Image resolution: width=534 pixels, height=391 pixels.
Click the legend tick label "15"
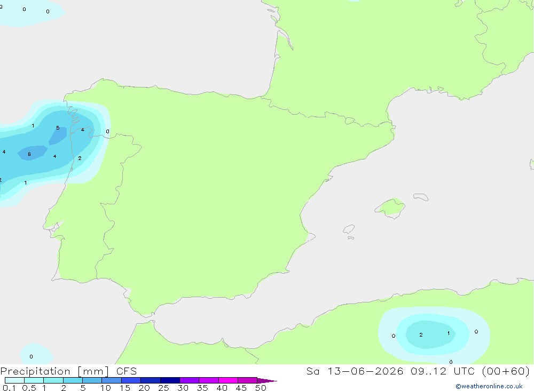(x=125, y=388)
